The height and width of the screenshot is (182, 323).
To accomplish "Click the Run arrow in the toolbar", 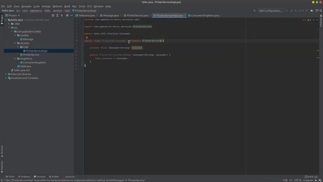I will point(287,11).
